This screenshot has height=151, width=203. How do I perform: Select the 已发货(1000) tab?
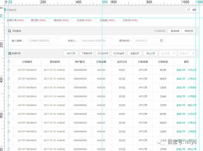(x=84, y=20)
